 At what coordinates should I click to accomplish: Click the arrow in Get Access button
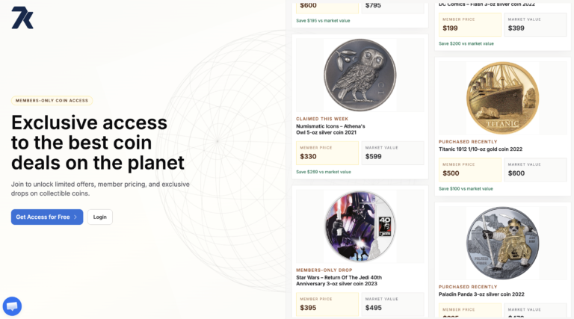tap(75, 217)
